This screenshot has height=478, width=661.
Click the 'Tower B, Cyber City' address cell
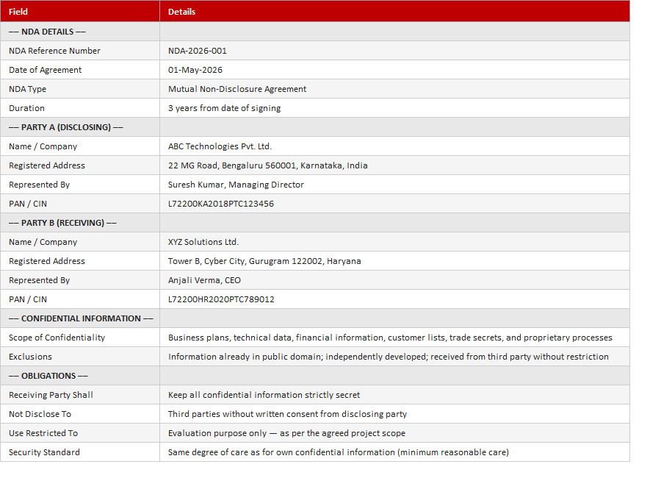(x=394, y=261)
